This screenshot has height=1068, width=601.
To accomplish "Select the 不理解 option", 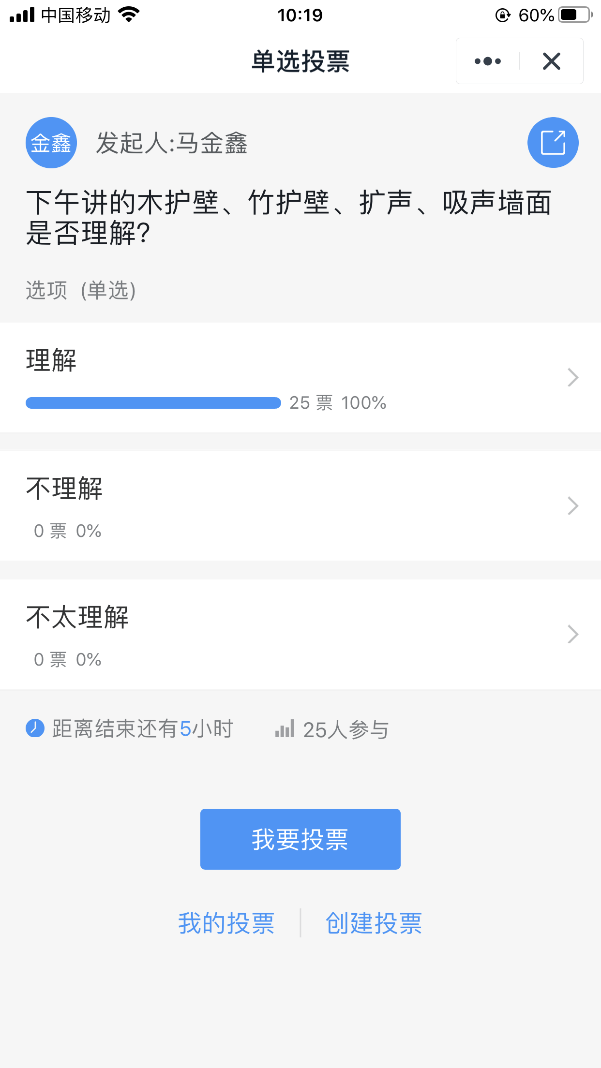I will pos(64,489).
